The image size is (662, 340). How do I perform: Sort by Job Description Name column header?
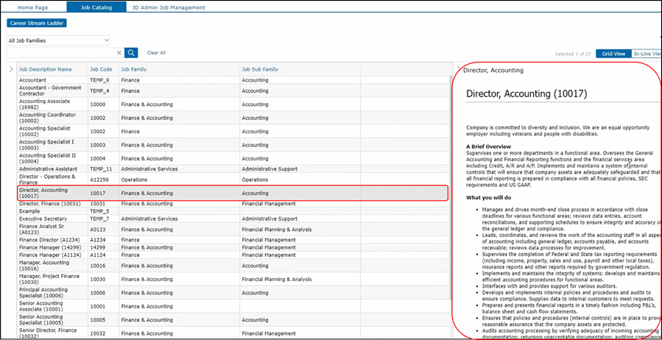pyautogui.click(x=46, y=69)
